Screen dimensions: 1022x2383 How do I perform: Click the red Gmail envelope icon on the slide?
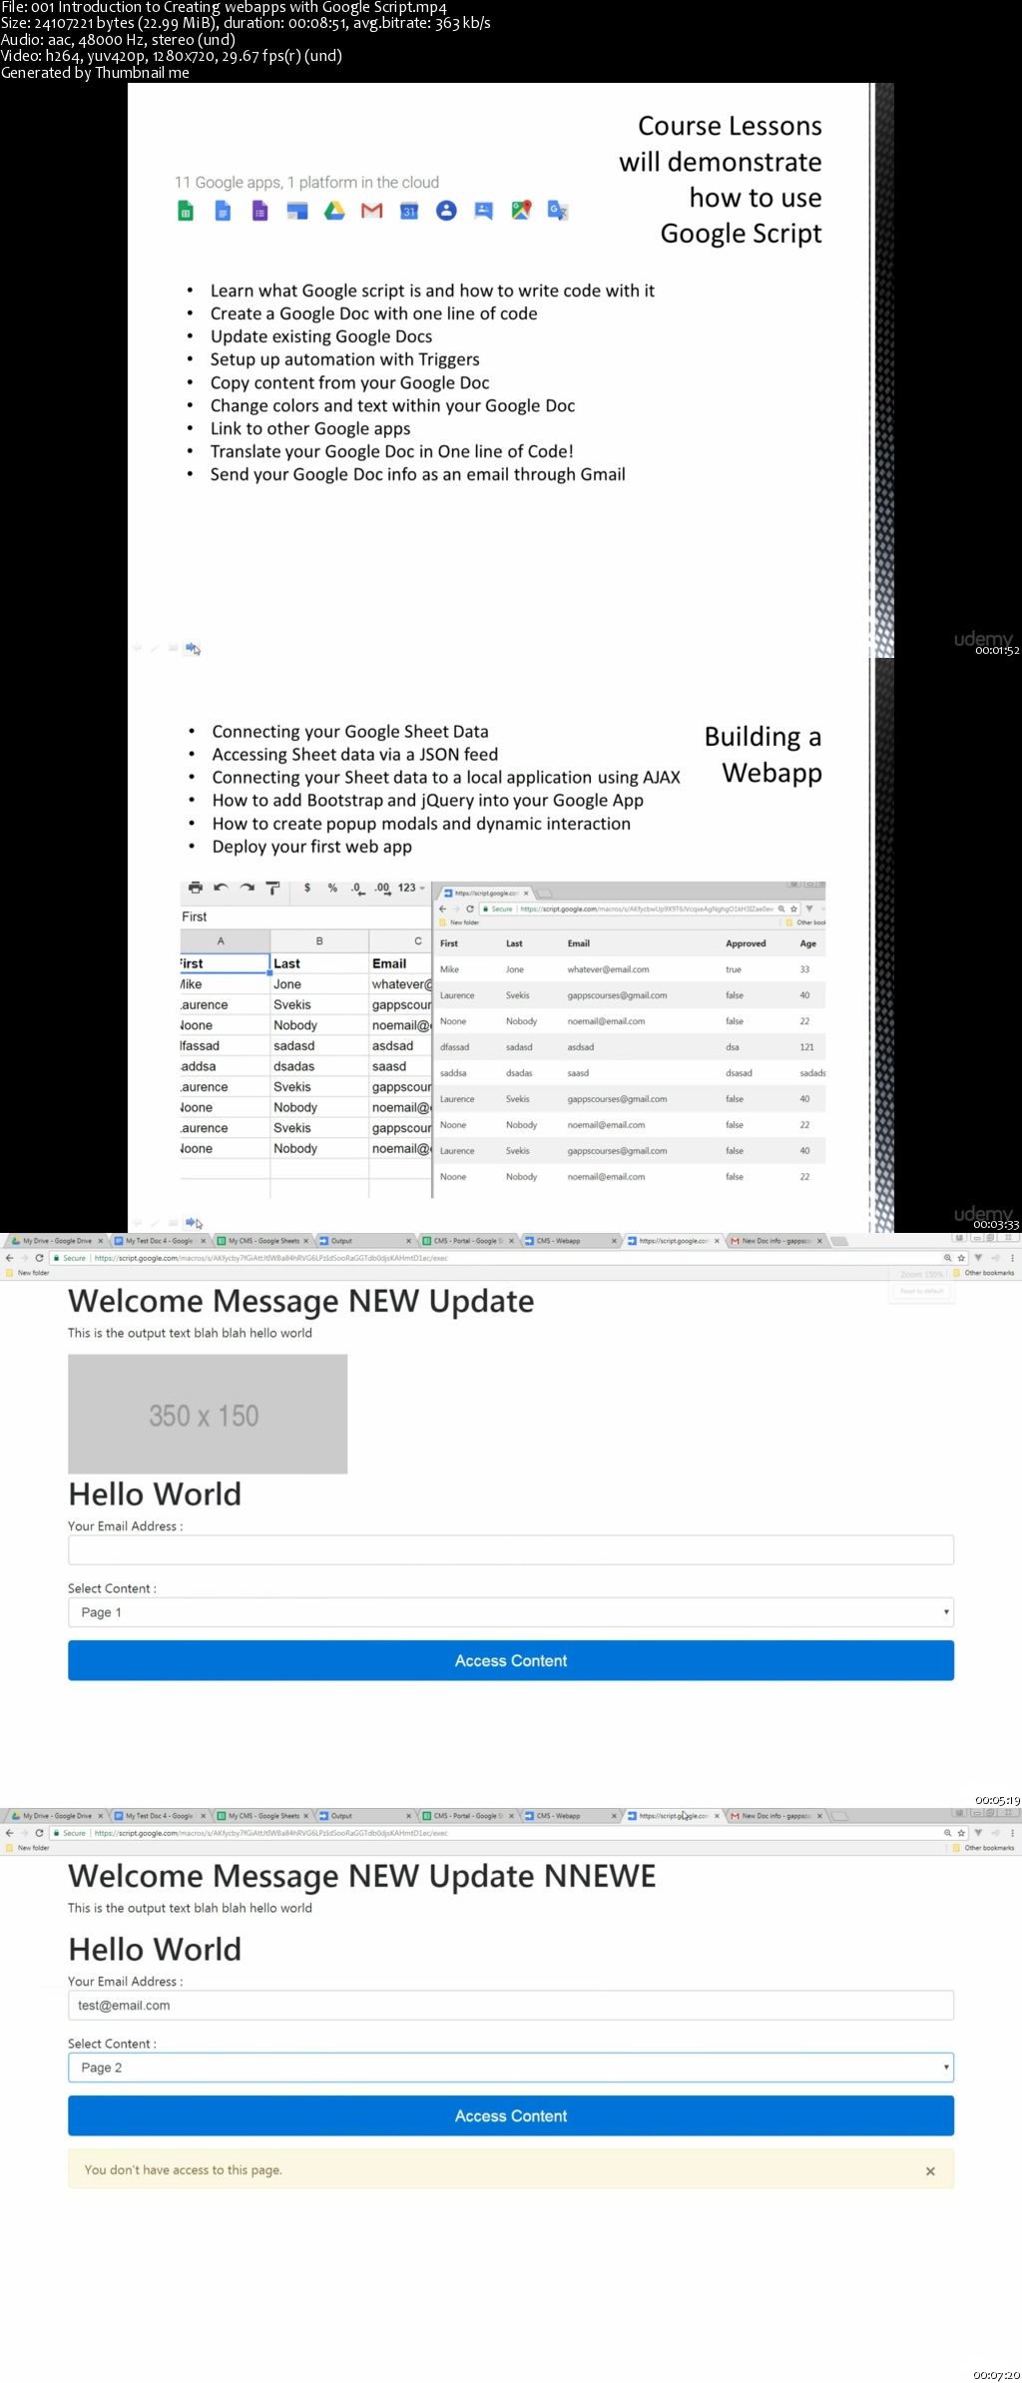pyautogui.click(x=371, y=211)
